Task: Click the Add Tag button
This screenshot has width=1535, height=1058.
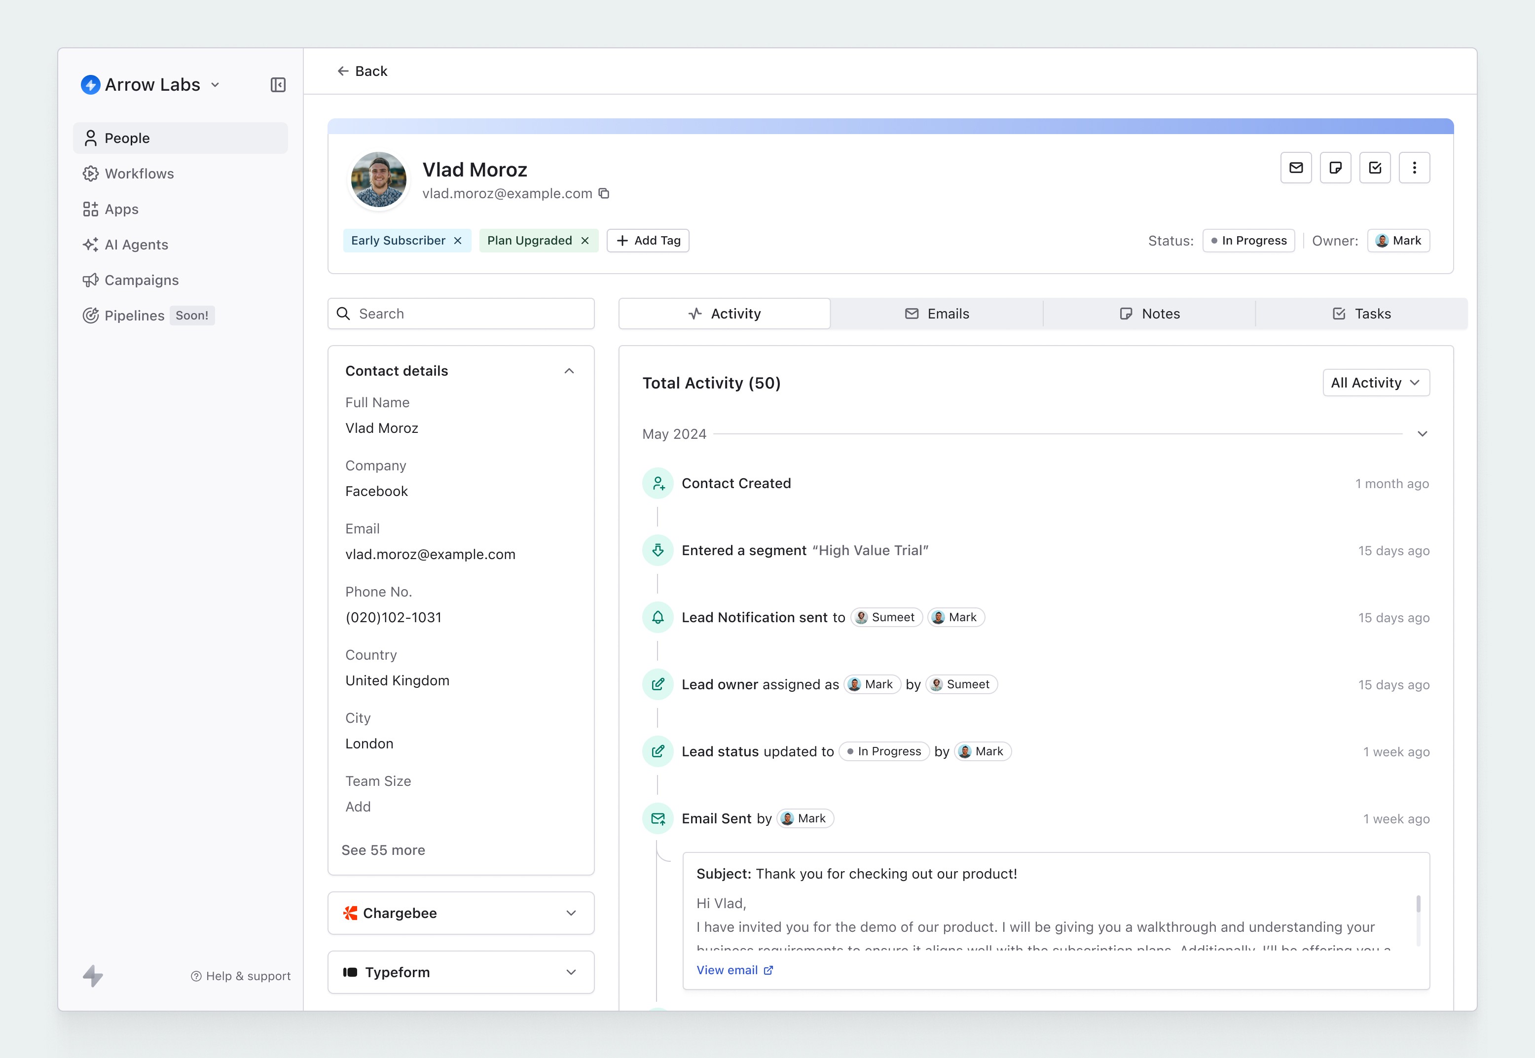Action: [648, 241]
